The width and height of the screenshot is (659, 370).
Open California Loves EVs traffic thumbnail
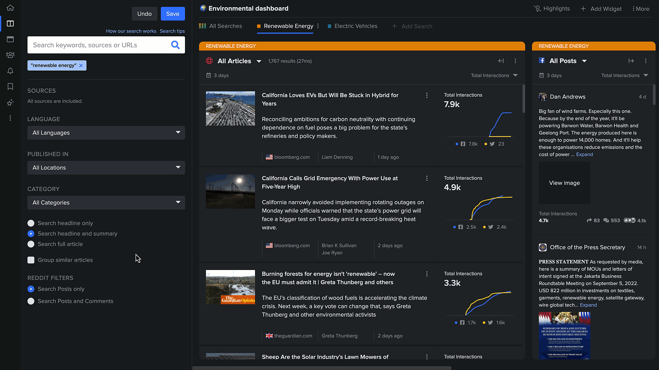point(230,108)
